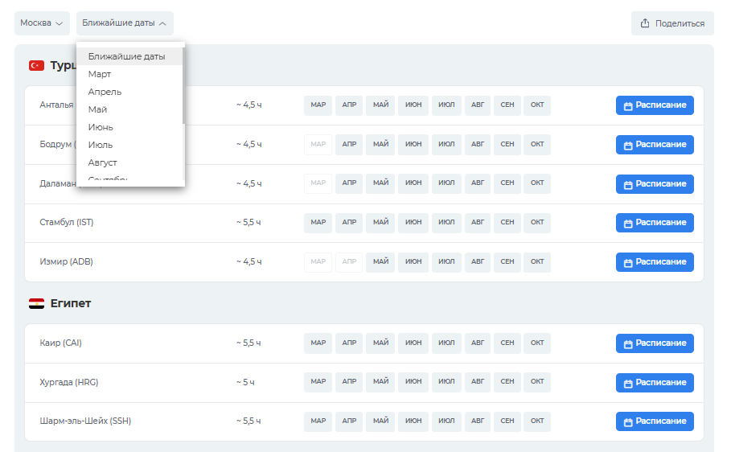Image resolution: width=731 pixels, height=452 pixels.
Task: Open Расписание for Анталья row
Action: pyautogui.click(x=655, y=105)
